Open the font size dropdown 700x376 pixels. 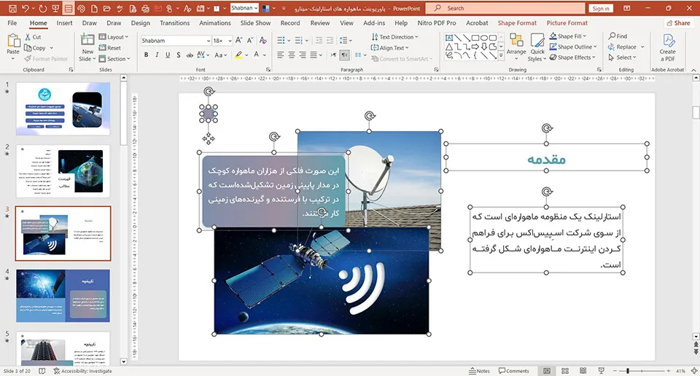(x=230, y=41)
